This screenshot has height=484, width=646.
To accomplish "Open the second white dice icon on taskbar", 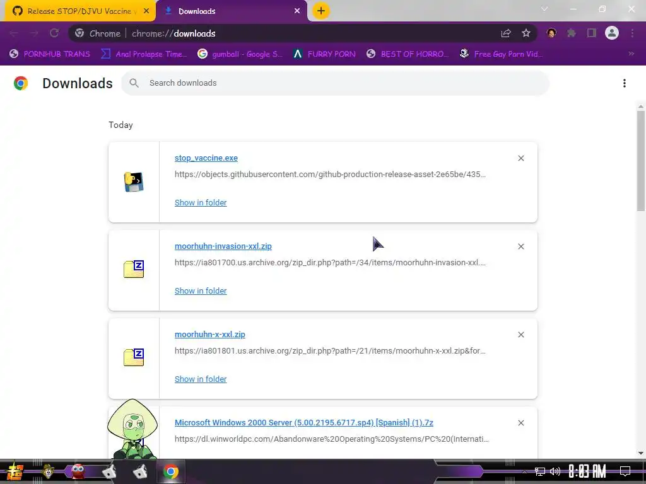I will 140,471.
